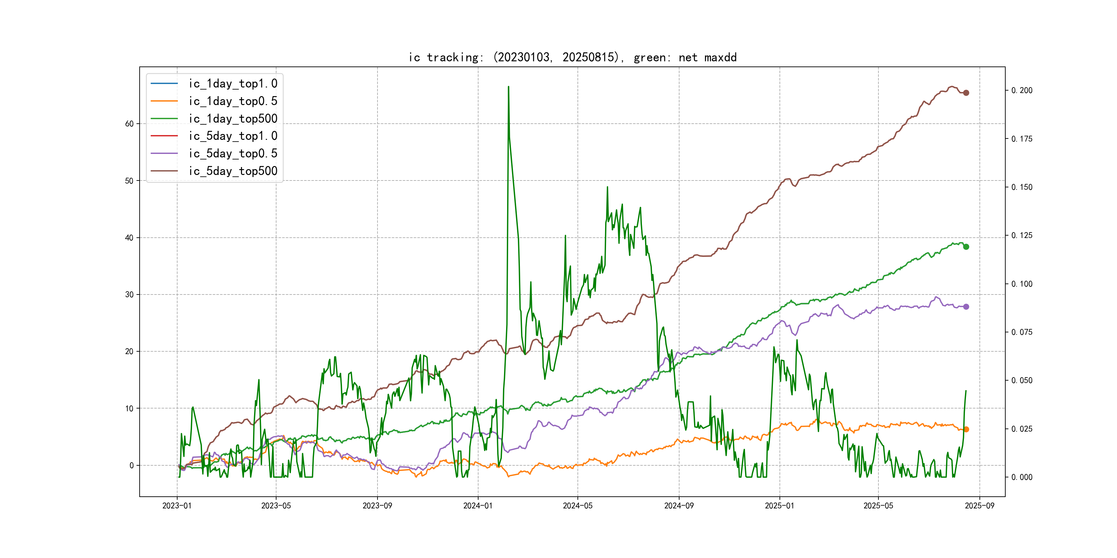Click the 2023-01 x-axis tick label

[177, 506]
